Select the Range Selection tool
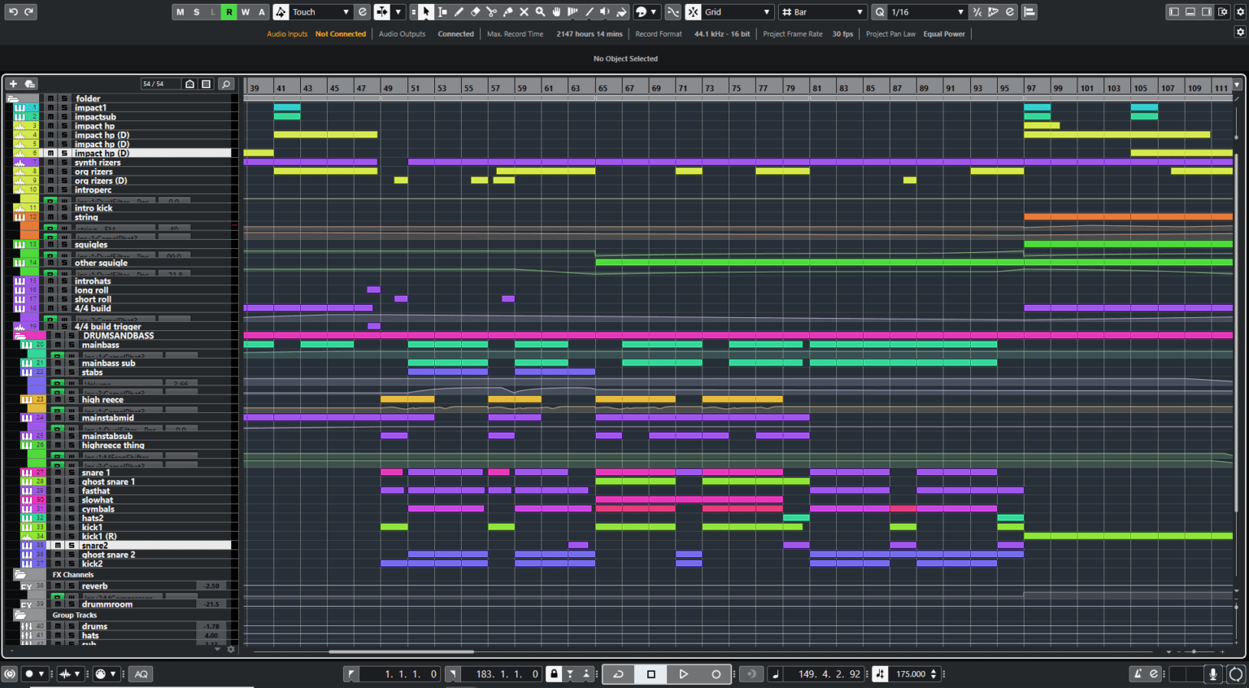 (x=442, y=12)
